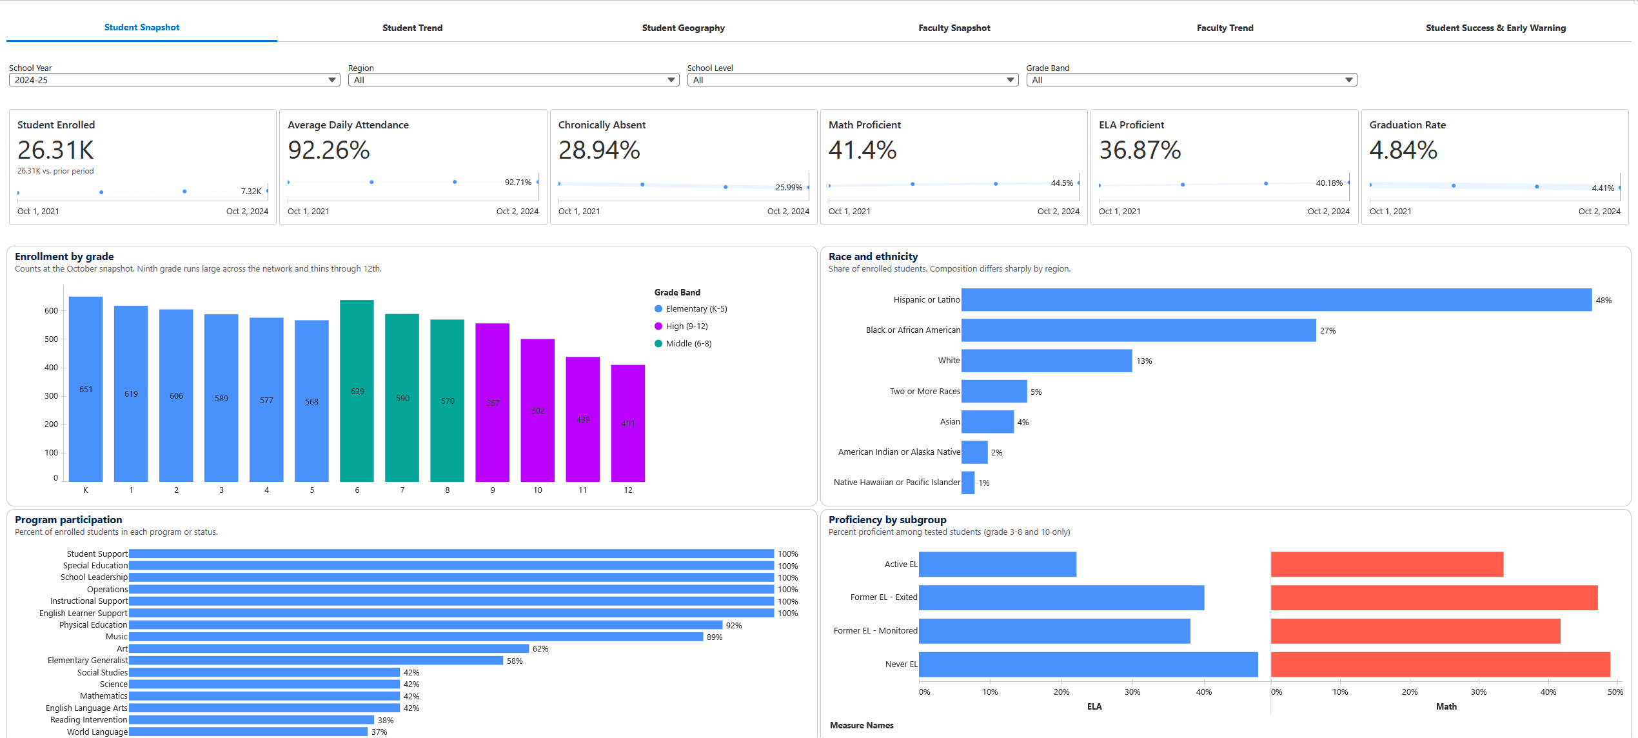Click the Special Education program label
1638x738 pixels.
click(x=95, y=566)
